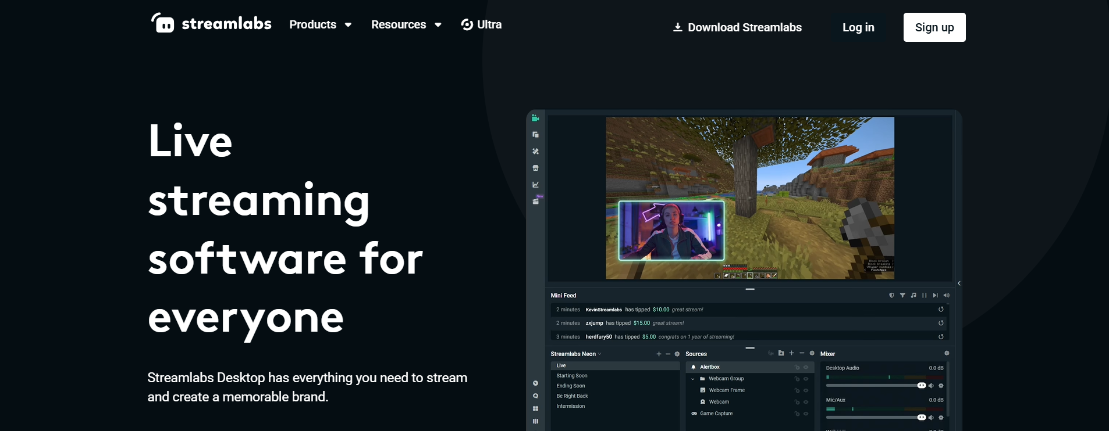Select the Alertbox source row
This screenshot has width=1109, height=431.
[750, 367]
